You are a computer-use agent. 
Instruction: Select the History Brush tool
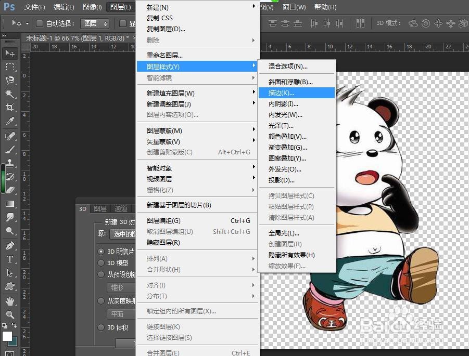coord(10,177)
